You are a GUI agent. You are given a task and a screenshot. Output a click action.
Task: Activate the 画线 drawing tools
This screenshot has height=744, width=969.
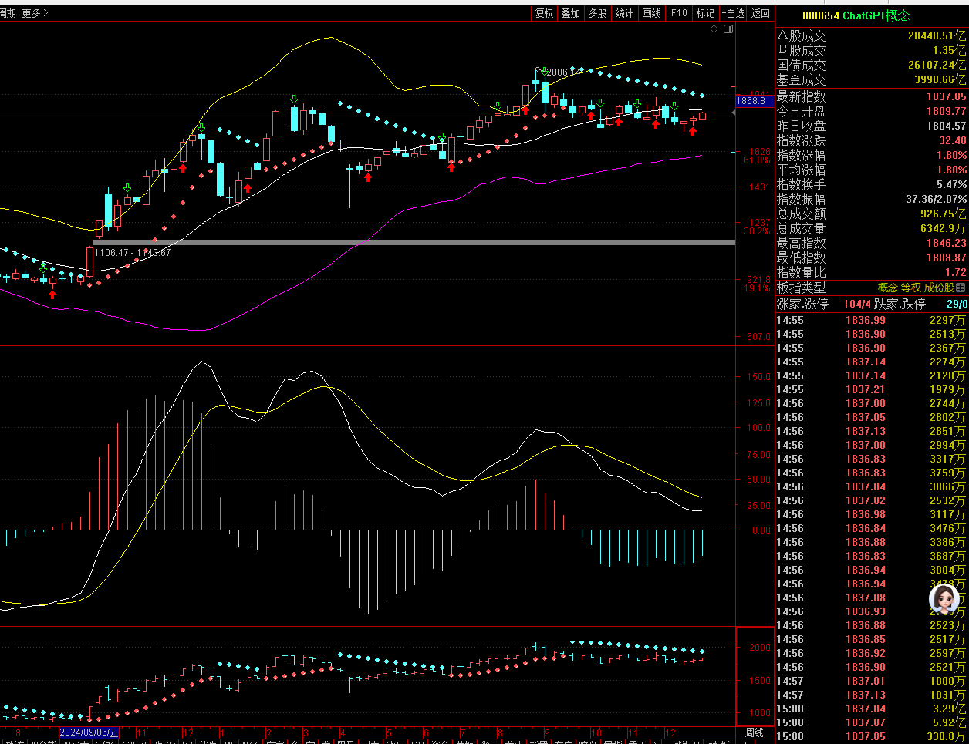point(652,13)
